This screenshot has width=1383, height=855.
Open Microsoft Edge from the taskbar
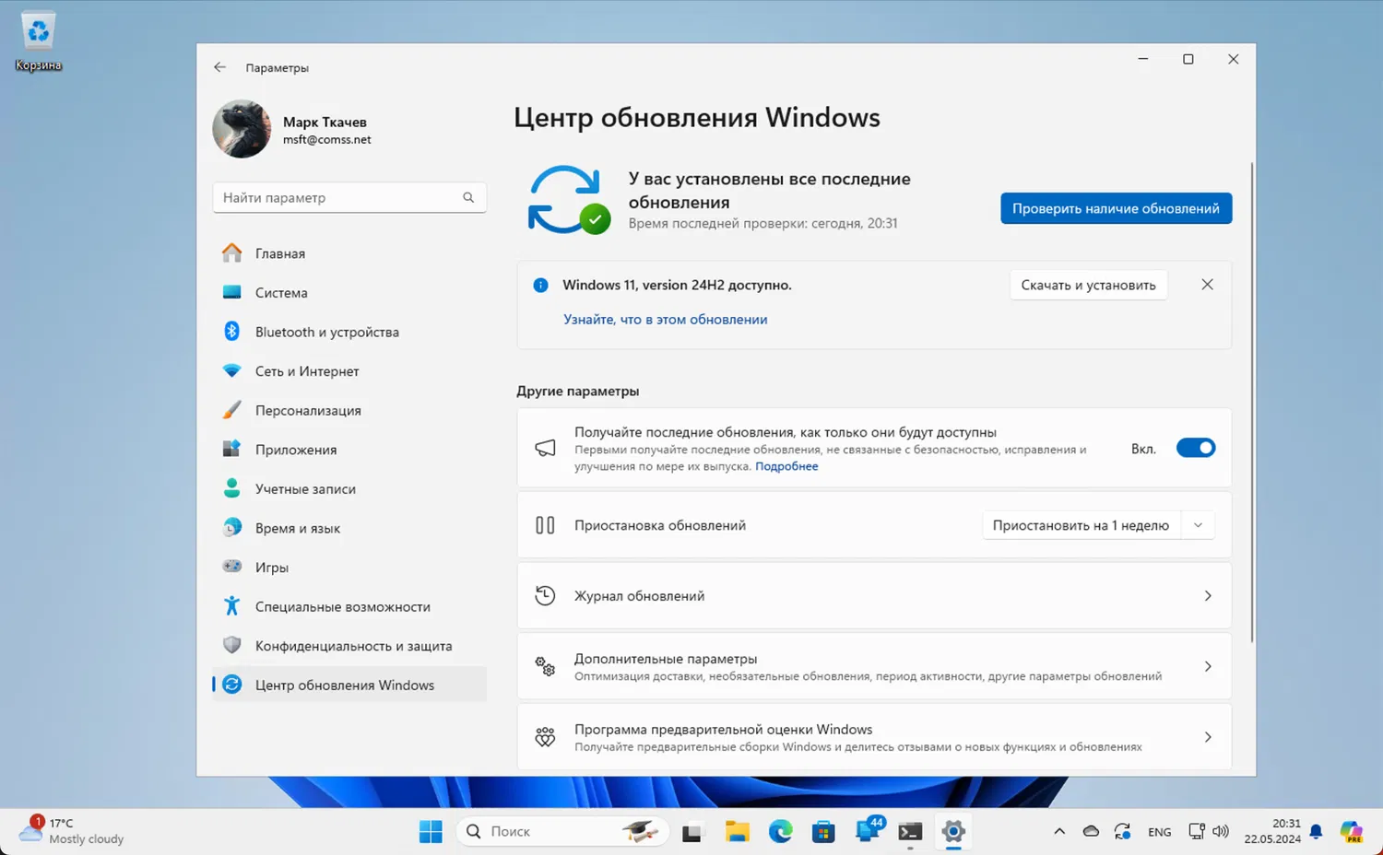781,832
